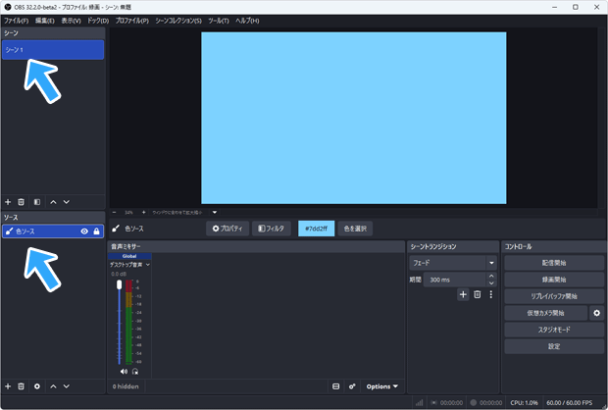Click the desktop audio volume slider handle
The width and height of the screenshot is (608, 410).
click(x=119, y=284)
